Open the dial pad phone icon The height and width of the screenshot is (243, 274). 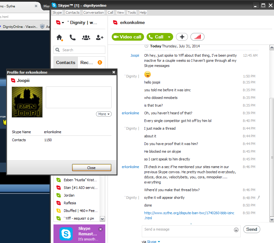(x=73, y=37)
